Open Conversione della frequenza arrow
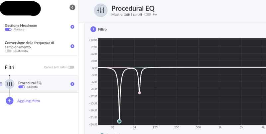This screenshot has height=134, width=266. pyautogui.click(x=72, y=46)
